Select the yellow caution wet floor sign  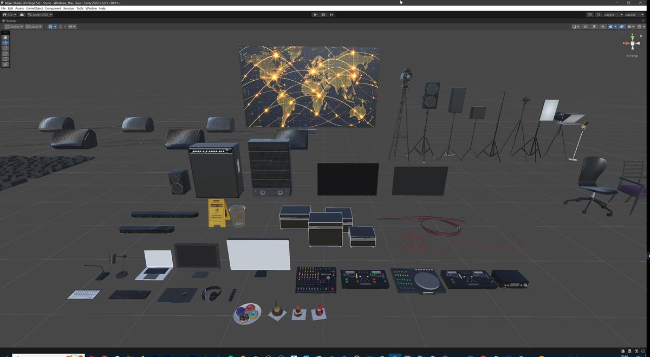[218, 213]
